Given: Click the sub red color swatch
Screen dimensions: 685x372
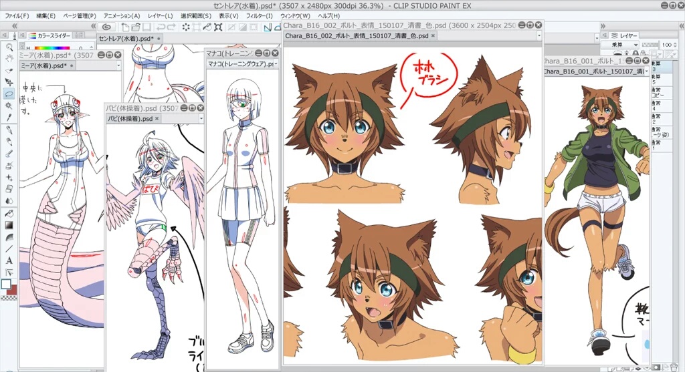Looking at the screenshot, I should 12,290.
